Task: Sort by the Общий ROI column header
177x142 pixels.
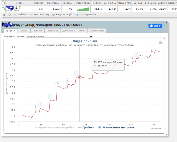Action: tap(124, 3)
